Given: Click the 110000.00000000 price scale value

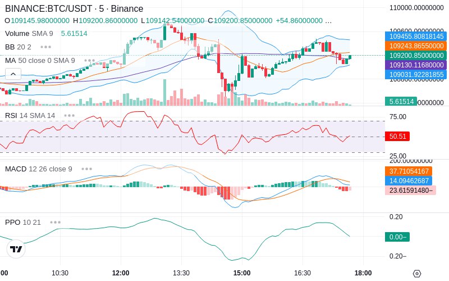Looking at the screenshot, I should 416,8.
